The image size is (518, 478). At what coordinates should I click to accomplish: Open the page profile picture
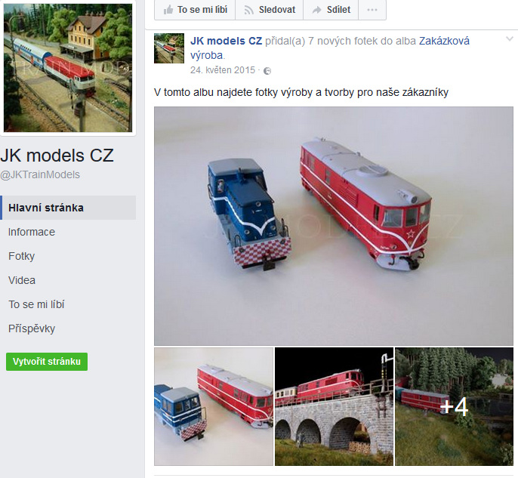click(68, 68)
